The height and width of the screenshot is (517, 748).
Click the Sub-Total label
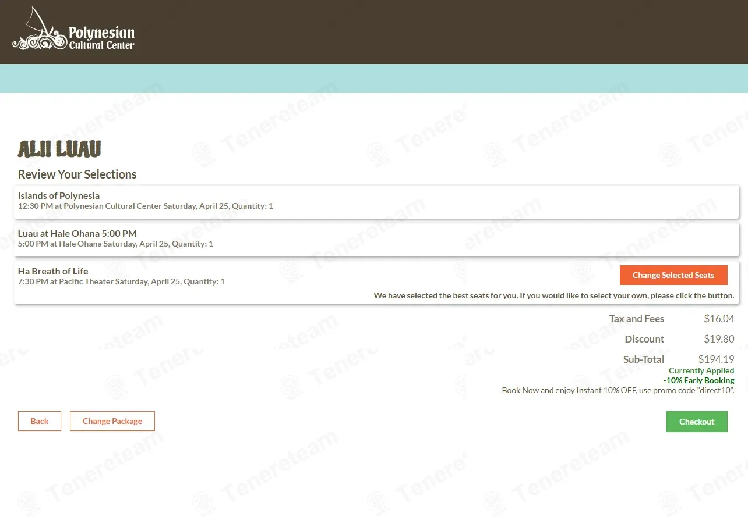pyautogui.click(x=644, y=359)
